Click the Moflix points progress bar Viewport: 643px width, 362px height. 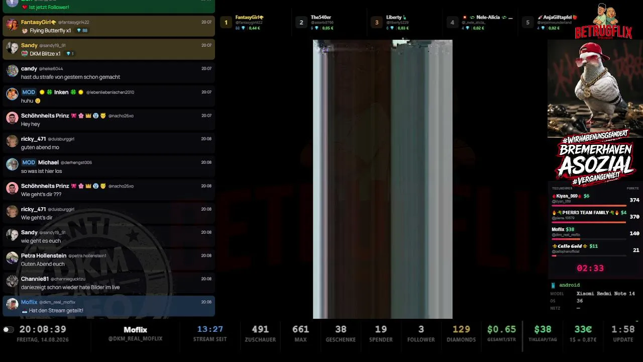pos(589,239)
